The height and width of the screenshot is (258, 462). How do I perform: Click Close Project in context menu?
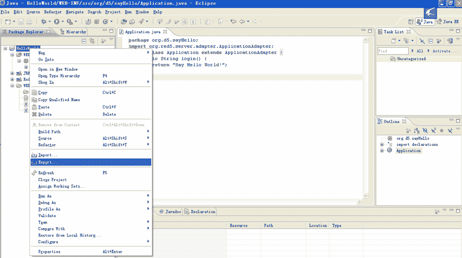91,180
